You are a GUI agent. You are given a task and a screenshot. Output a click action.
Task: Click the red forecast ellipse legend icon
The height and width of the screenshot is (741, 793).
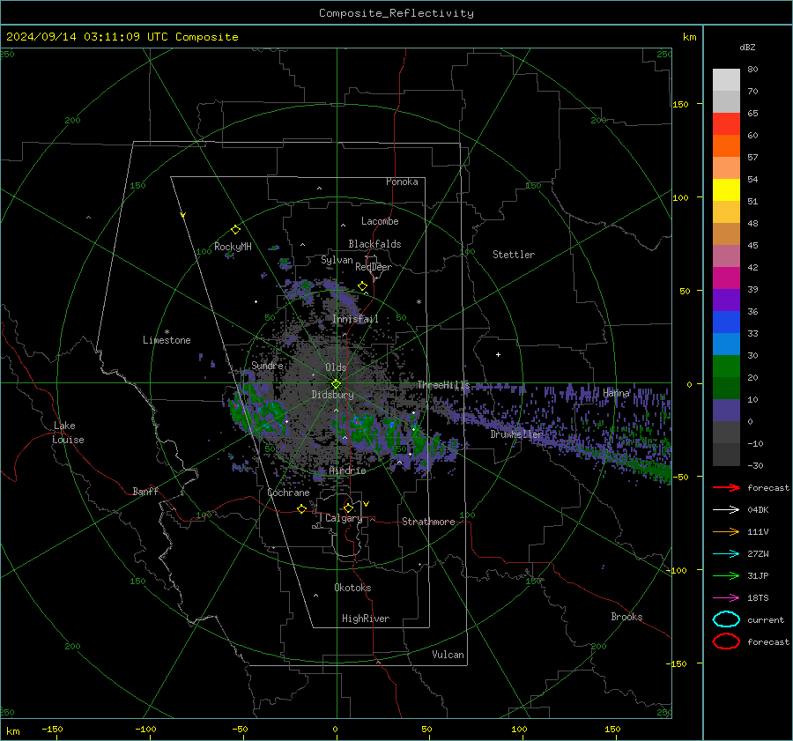tap(726, 641)
